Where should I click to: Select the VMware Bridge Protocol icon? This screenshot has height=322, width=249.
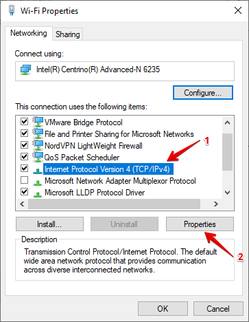point(38,122)
